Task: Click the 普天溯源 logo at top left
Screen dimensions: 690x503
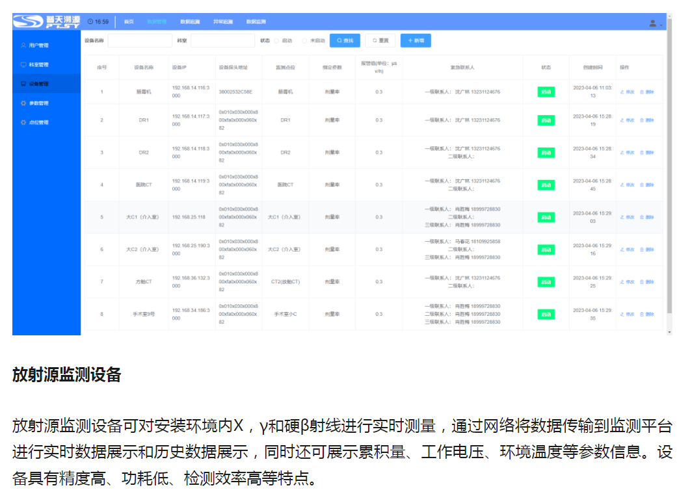Action: tap(46, 21)
